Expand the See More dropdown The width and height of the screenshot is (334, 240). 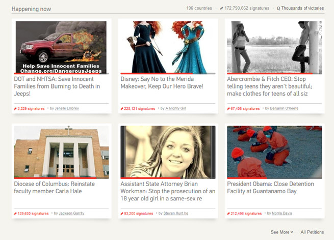[282, 232]
